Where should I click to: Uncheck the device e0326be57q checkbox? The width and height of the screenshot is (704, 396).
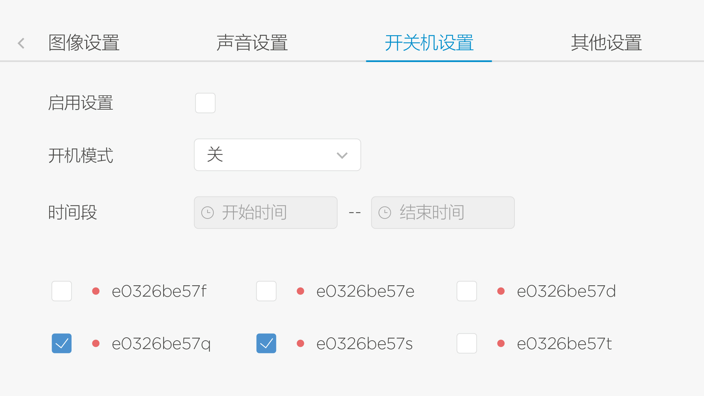(62, 344)
